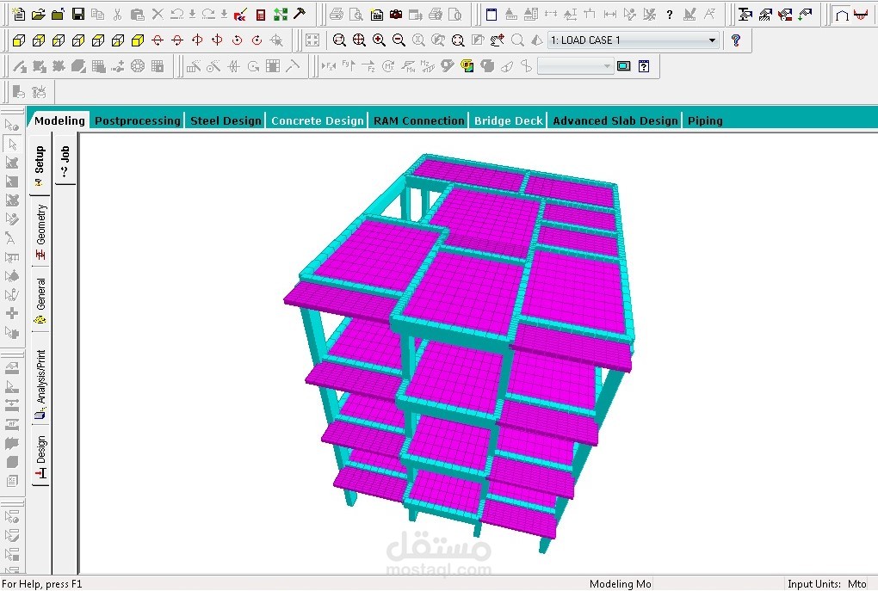Click the zoom out minus magnifier
The image size is (878, 591).
coord(399,40)
